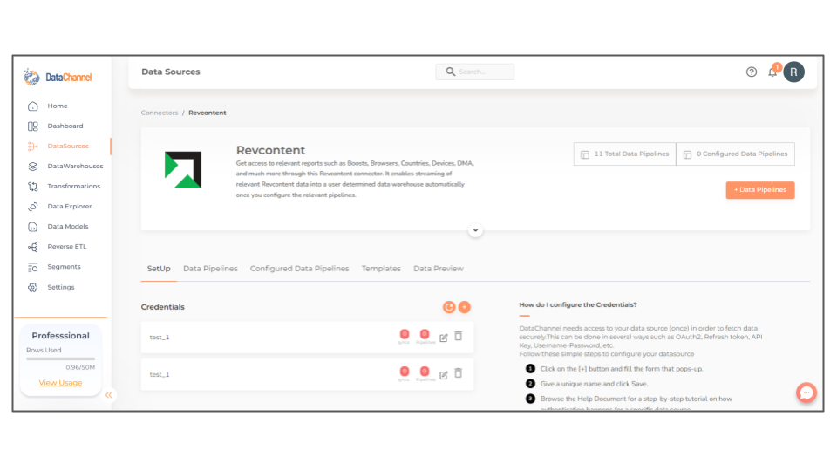The width and height of the screenshot is (837, 471).
Task: Open Reverse ETL in the sidebar
Action: (x=67, y=247)
